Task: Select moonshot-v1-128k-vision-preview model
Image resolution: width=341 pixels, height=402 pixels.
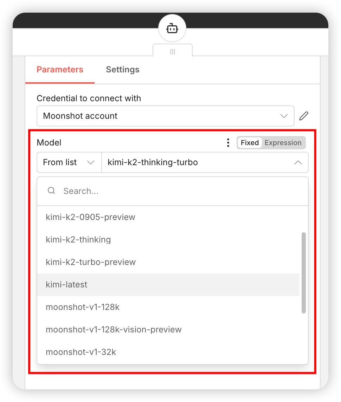Action: pos(114,330)
